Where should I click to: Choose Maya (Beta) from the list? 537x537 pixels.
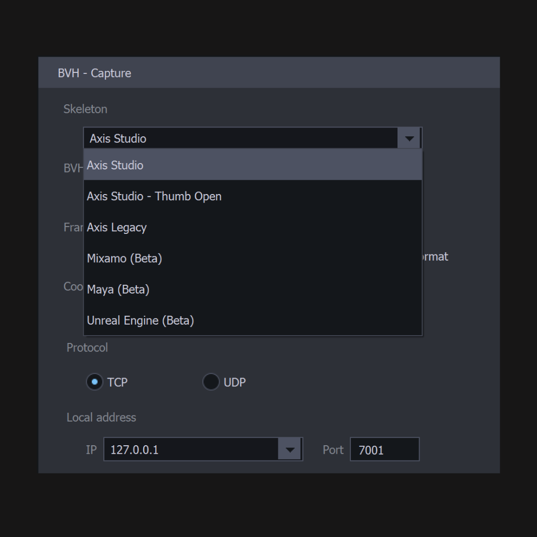(253, 289)
